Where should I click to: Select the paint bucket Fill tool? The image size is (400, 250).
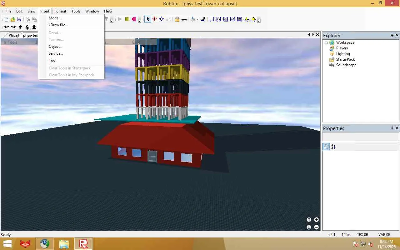coord(193,19)
